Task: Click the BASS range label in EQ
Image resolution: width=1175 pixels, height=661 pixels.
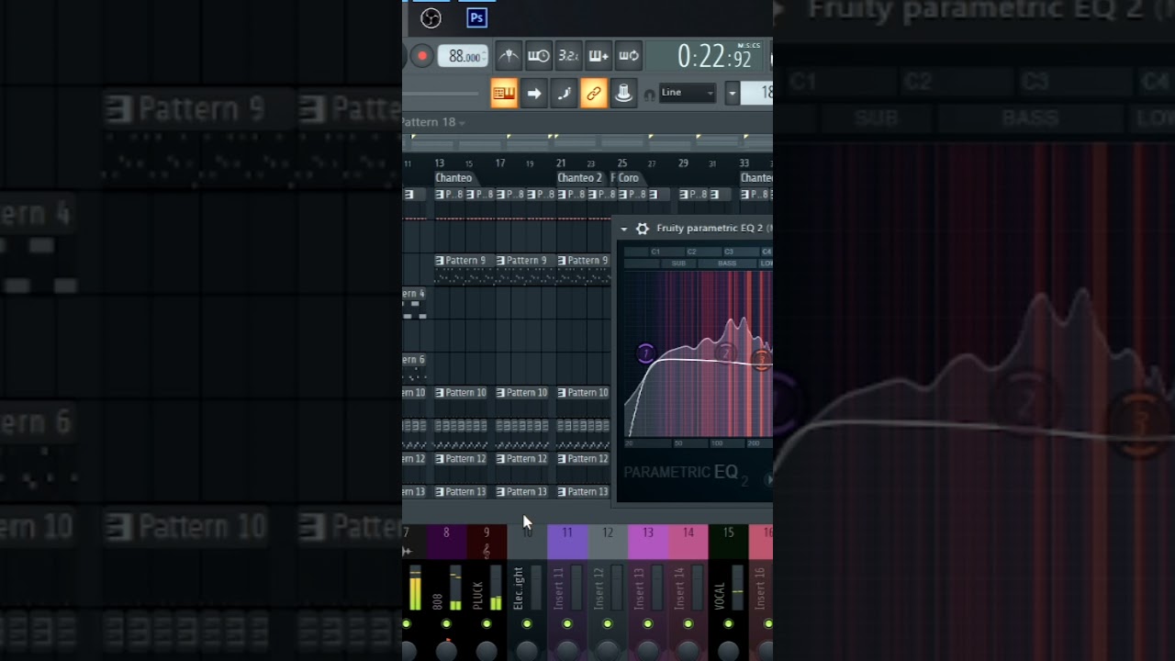Action: (x=727, y=263)
